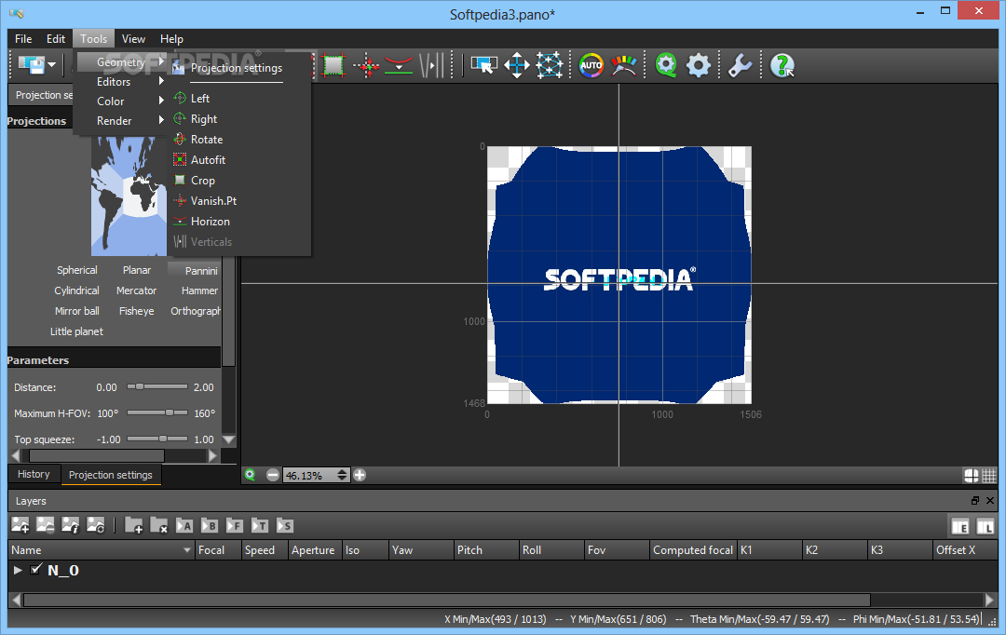Adjust the zoom percentage spinner arrows
This screenshot has width=1006, height=635.
(x=342, y=475)
